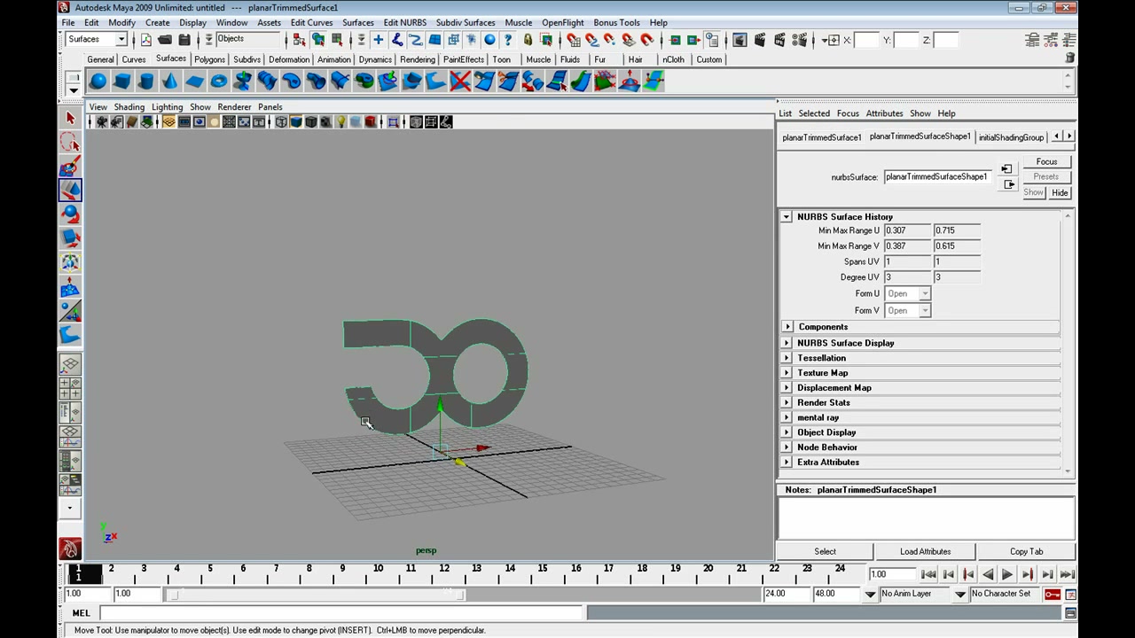Screen dimensions: 1135x638
Task: Select the Paint Selection tool in toolbox
Action: tap(70, 166)
